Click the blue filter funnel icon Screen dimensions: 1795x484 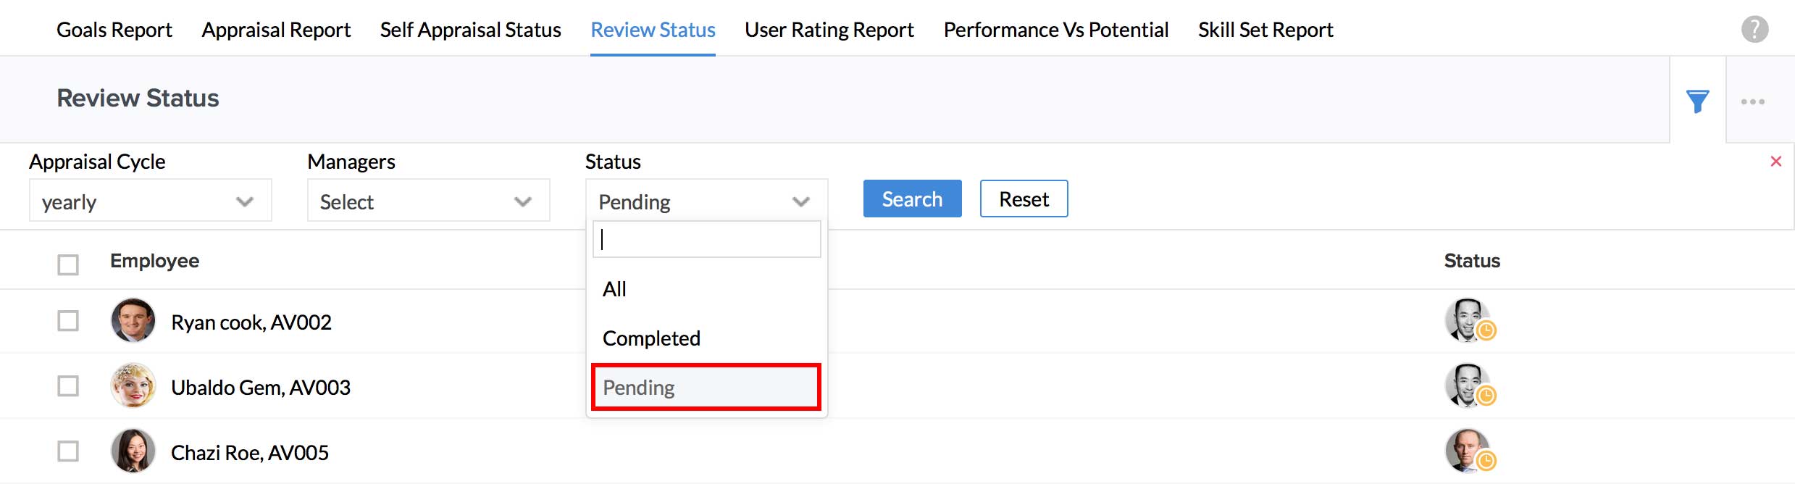pyautogui.click(x=1697, y=101)
